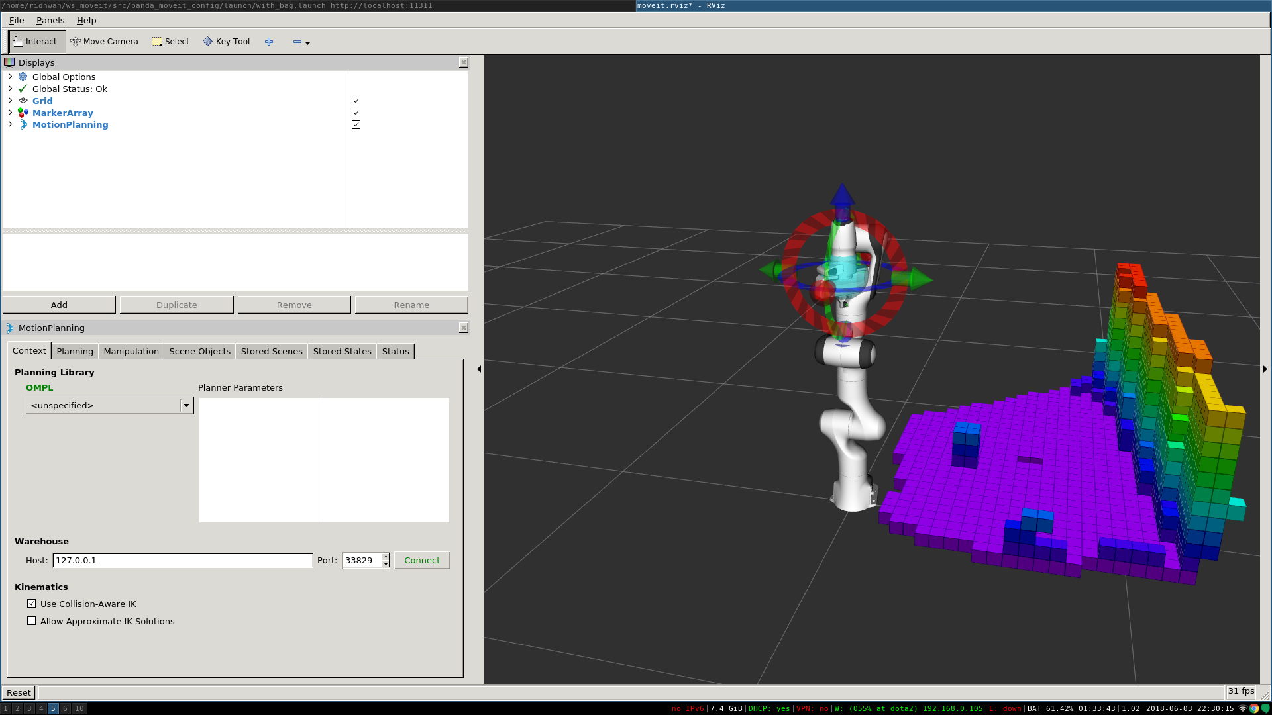The image size is (1272, 715).
Task: Increment the Port value up arrow
Action: pos(386,557)
